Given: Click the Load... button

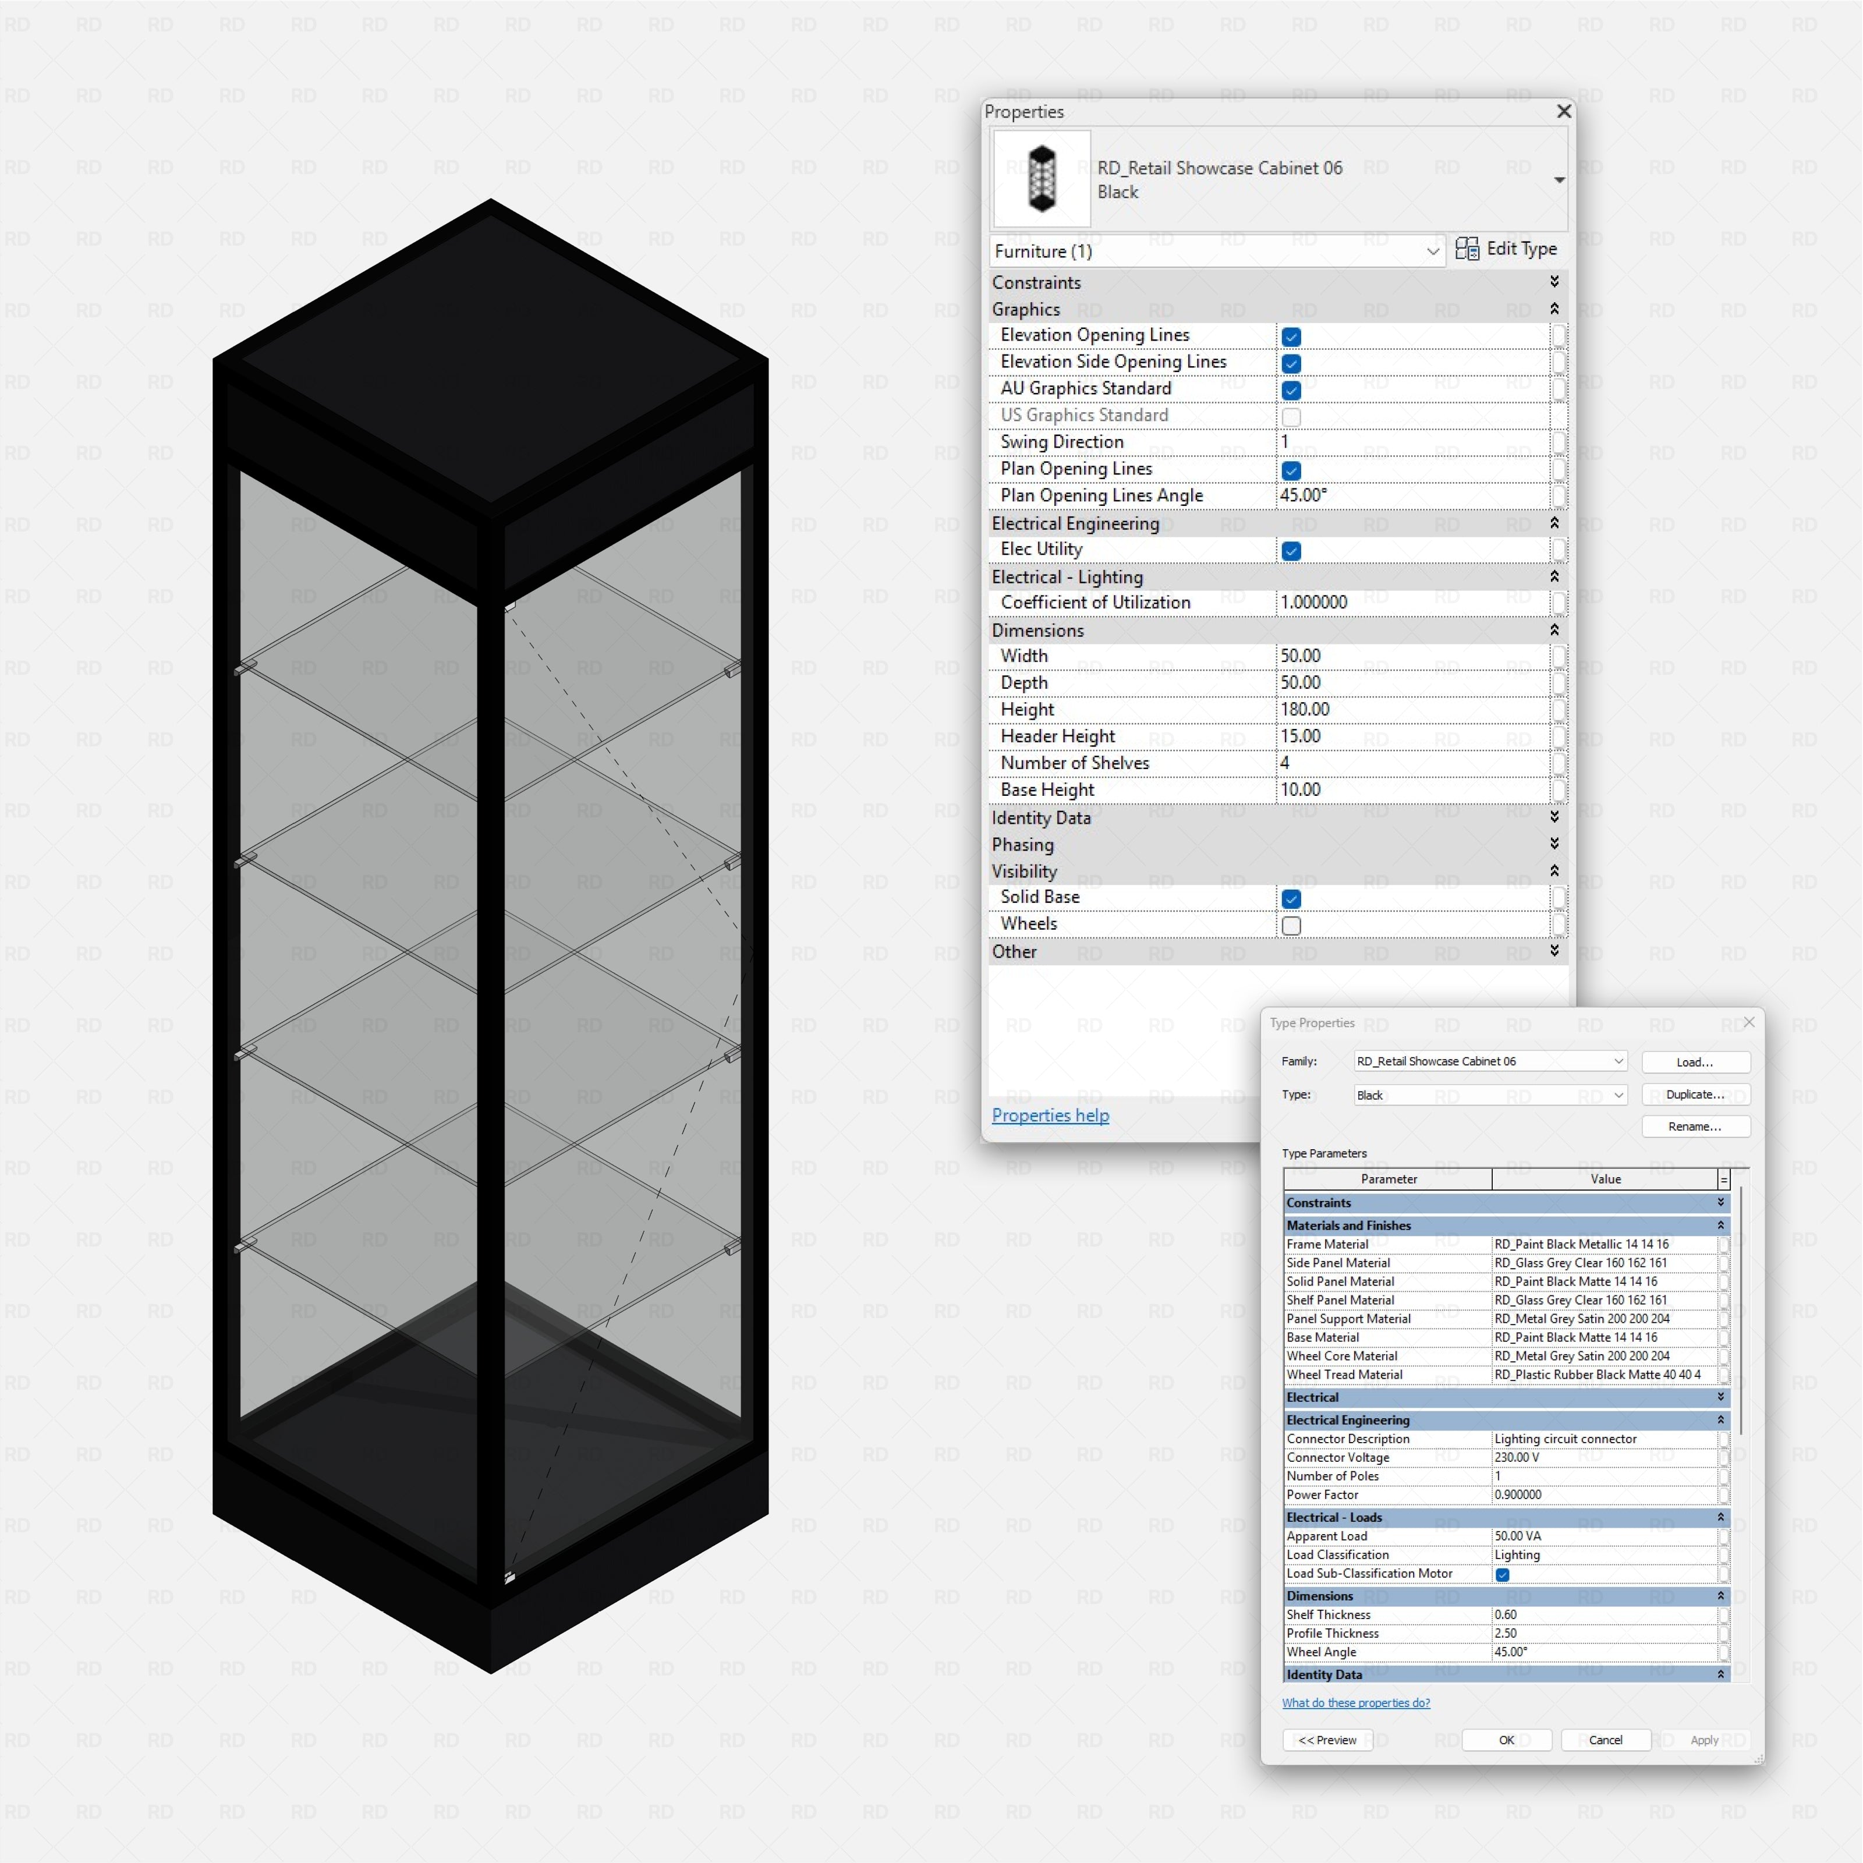Looking at the screenshot, I should click(1695, 1062).
